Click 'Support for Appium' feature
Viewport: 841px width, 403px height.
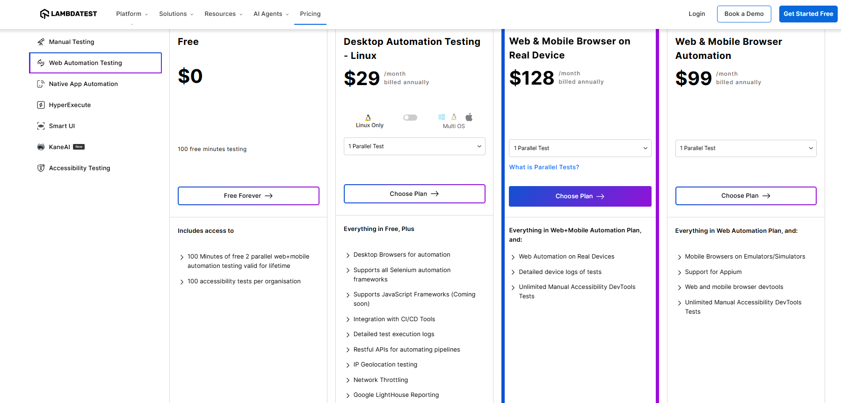coord(713,272)
